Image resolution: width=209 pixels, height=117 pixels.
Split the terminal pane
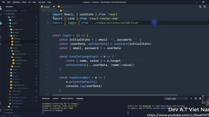(196, 98)
